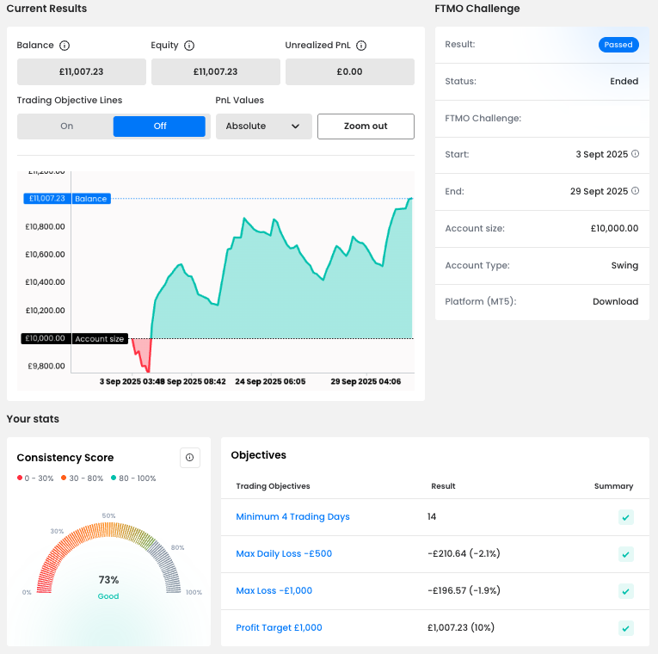Set Trading Objective Lines to Off
The width and height of the screenshot is (658, 654).
[x=159, y=126]
